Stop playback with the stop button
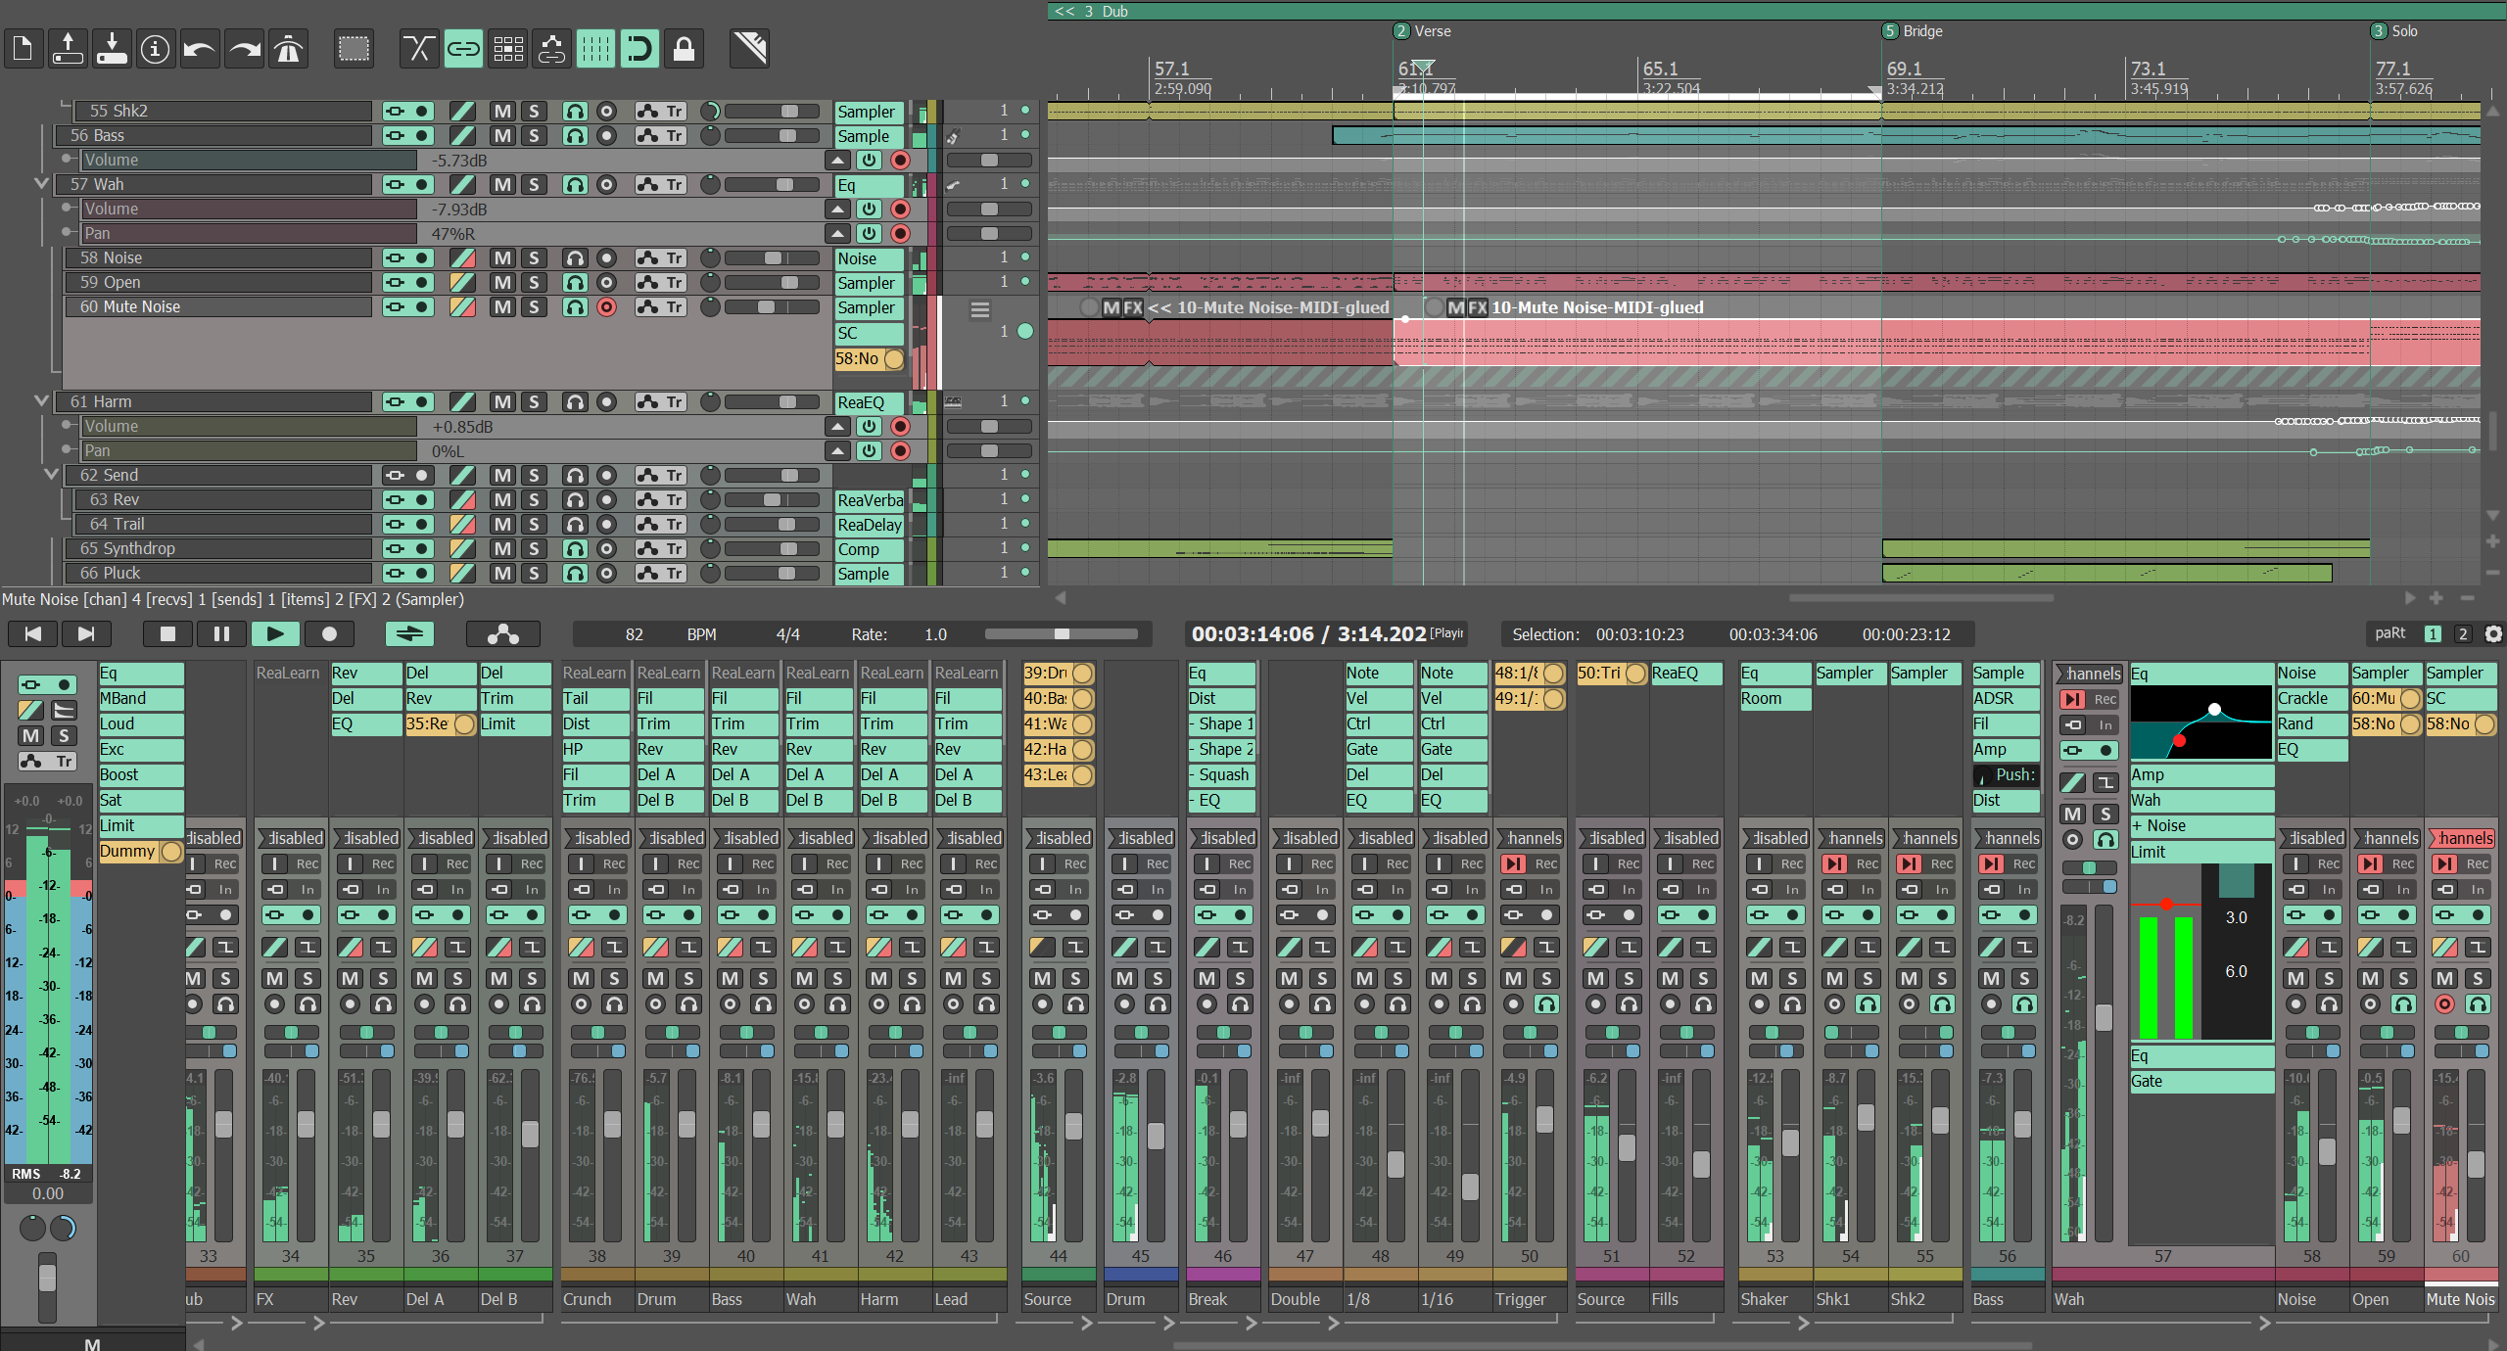Viewport: 2507px width, 1351px height. tap(167, 634)
